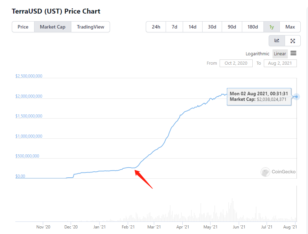Image resolution: width=308 pixels, height=234 pixels.
Task: Switch scale to Logarithmic
Action: (257, 54)
